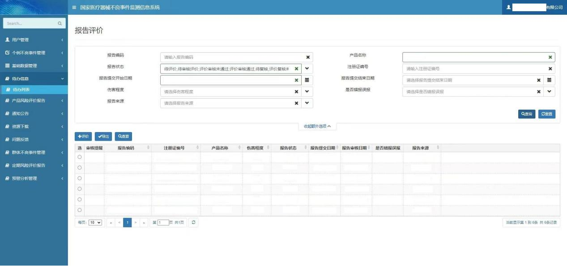This screenshot has height=266, width=567.
Task: Toggle the hamburger menu icon in header
Action: (x=74, y=8)
